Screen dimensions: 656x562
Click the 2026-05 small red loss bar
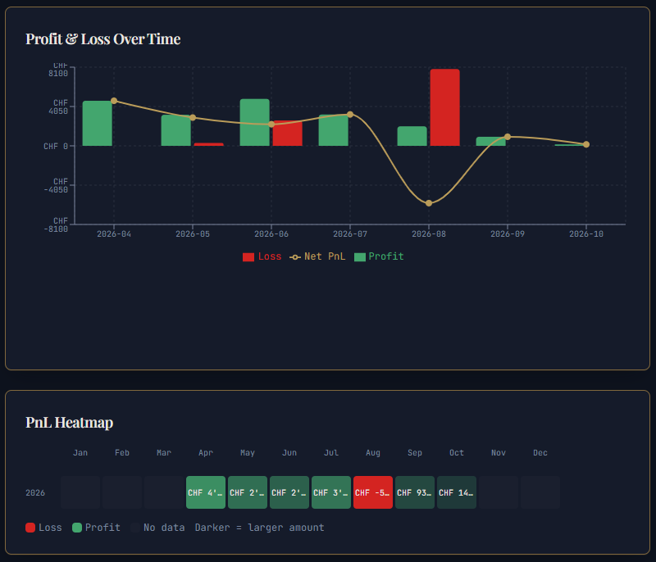coord(209,144)
